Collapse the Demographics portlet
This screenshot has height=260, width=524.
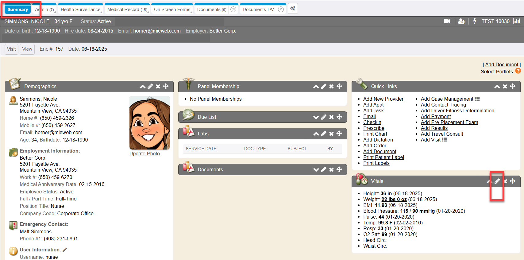(x=143, y=86)
